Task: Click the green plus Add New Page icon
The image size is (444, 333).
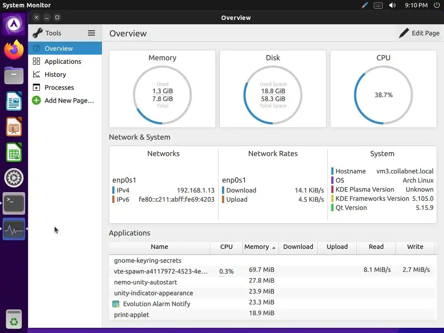Action: click(36, 101)
